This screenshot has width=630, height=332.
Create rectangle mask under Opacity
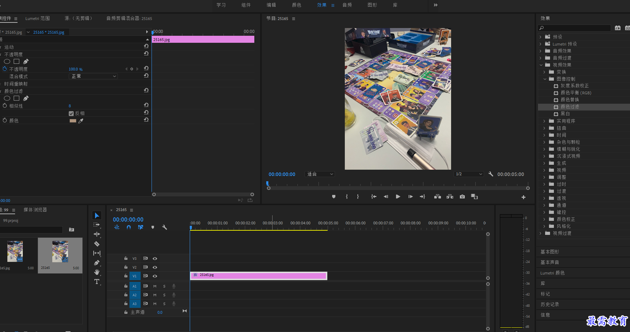pyautogui.click(x=16, y=61)
